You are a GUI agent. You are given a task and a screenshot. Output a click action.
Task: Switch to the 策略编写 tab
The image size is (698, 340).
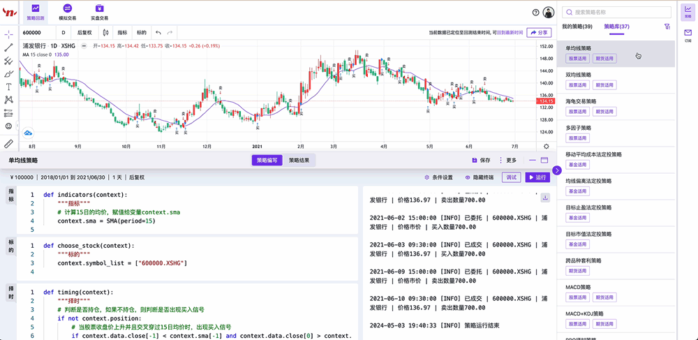coord(267,160)
